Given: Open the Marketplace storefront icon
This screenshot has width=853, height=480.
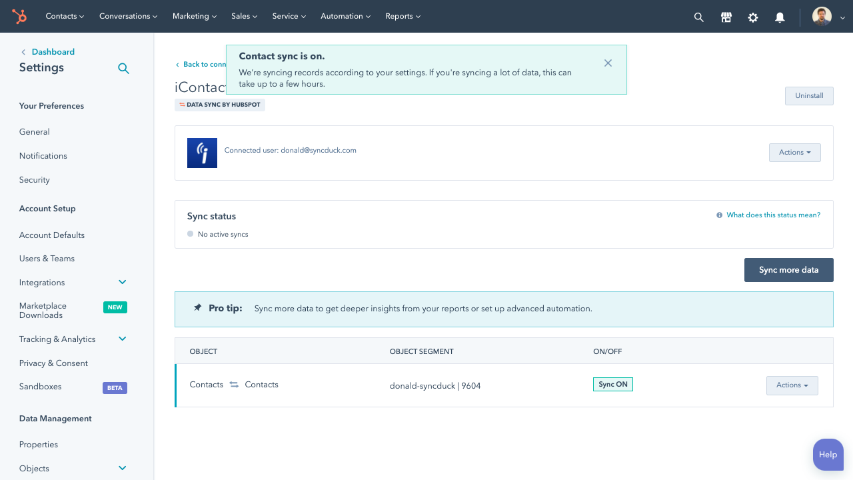Looking at the screenshot, I should click(x=726, y=17).
